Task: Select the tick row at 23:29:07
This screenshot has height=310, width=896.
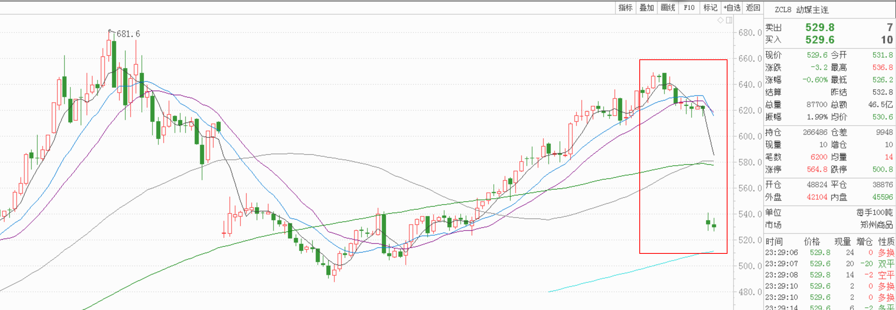Action: 830,264
